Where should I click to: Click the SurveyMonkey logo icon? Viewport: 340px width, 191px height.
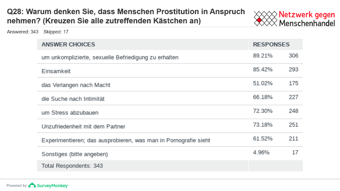pyautogui.click(x=32, y=185)
